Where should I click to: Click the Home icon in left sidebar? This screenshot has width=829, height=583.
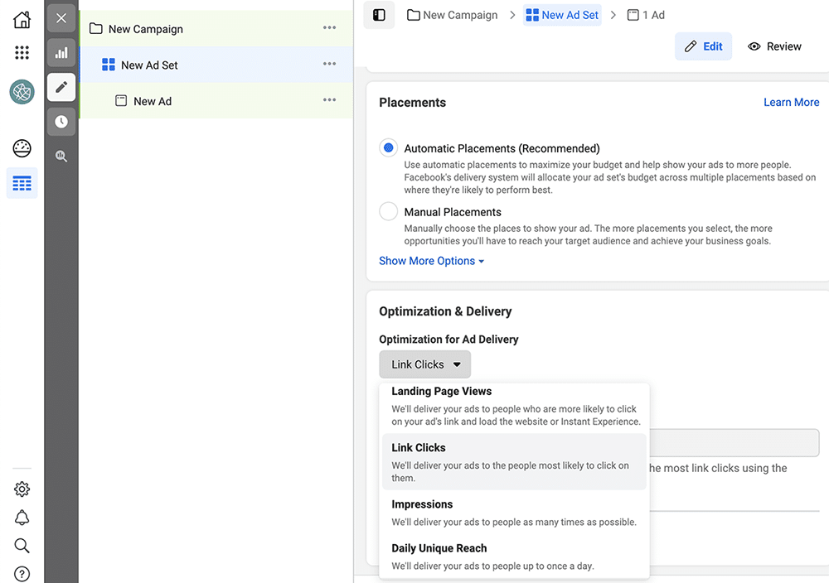[22, 20]
